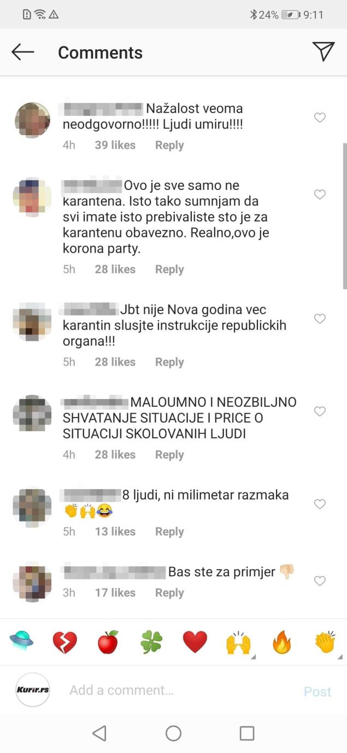Reply to the "8 ljudi, ni milimetar razmaka" comment
The height and width of the screenshot is (753, 347).
pos(169,531)
